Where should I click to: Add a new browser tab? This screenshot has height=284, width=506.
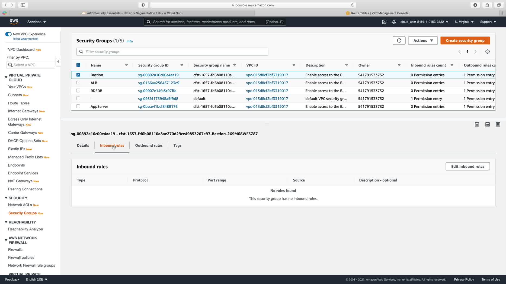coord(502,13)
